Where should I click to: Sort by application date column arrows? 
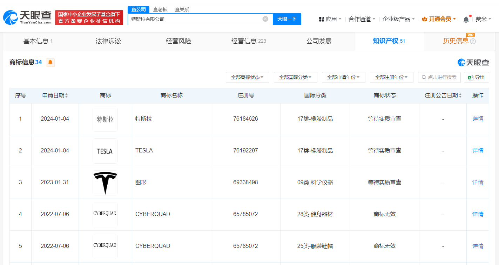coord(67,95)
